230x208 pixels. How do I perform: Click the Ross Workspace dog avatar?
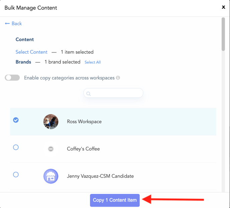tap(51, 121)
